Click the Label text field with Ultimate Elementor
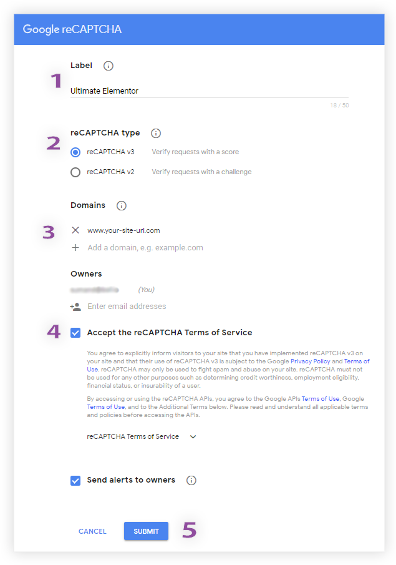 click(210, 91)
